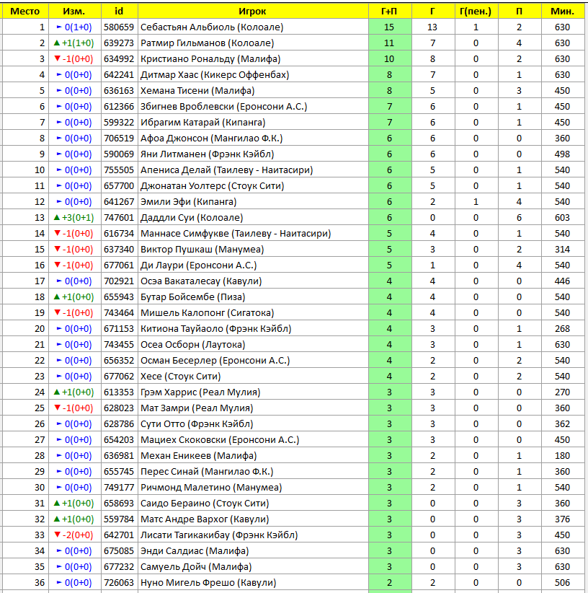Click the minutes value '268'
Screen dimensions: 588x593
tap(562, 329)
